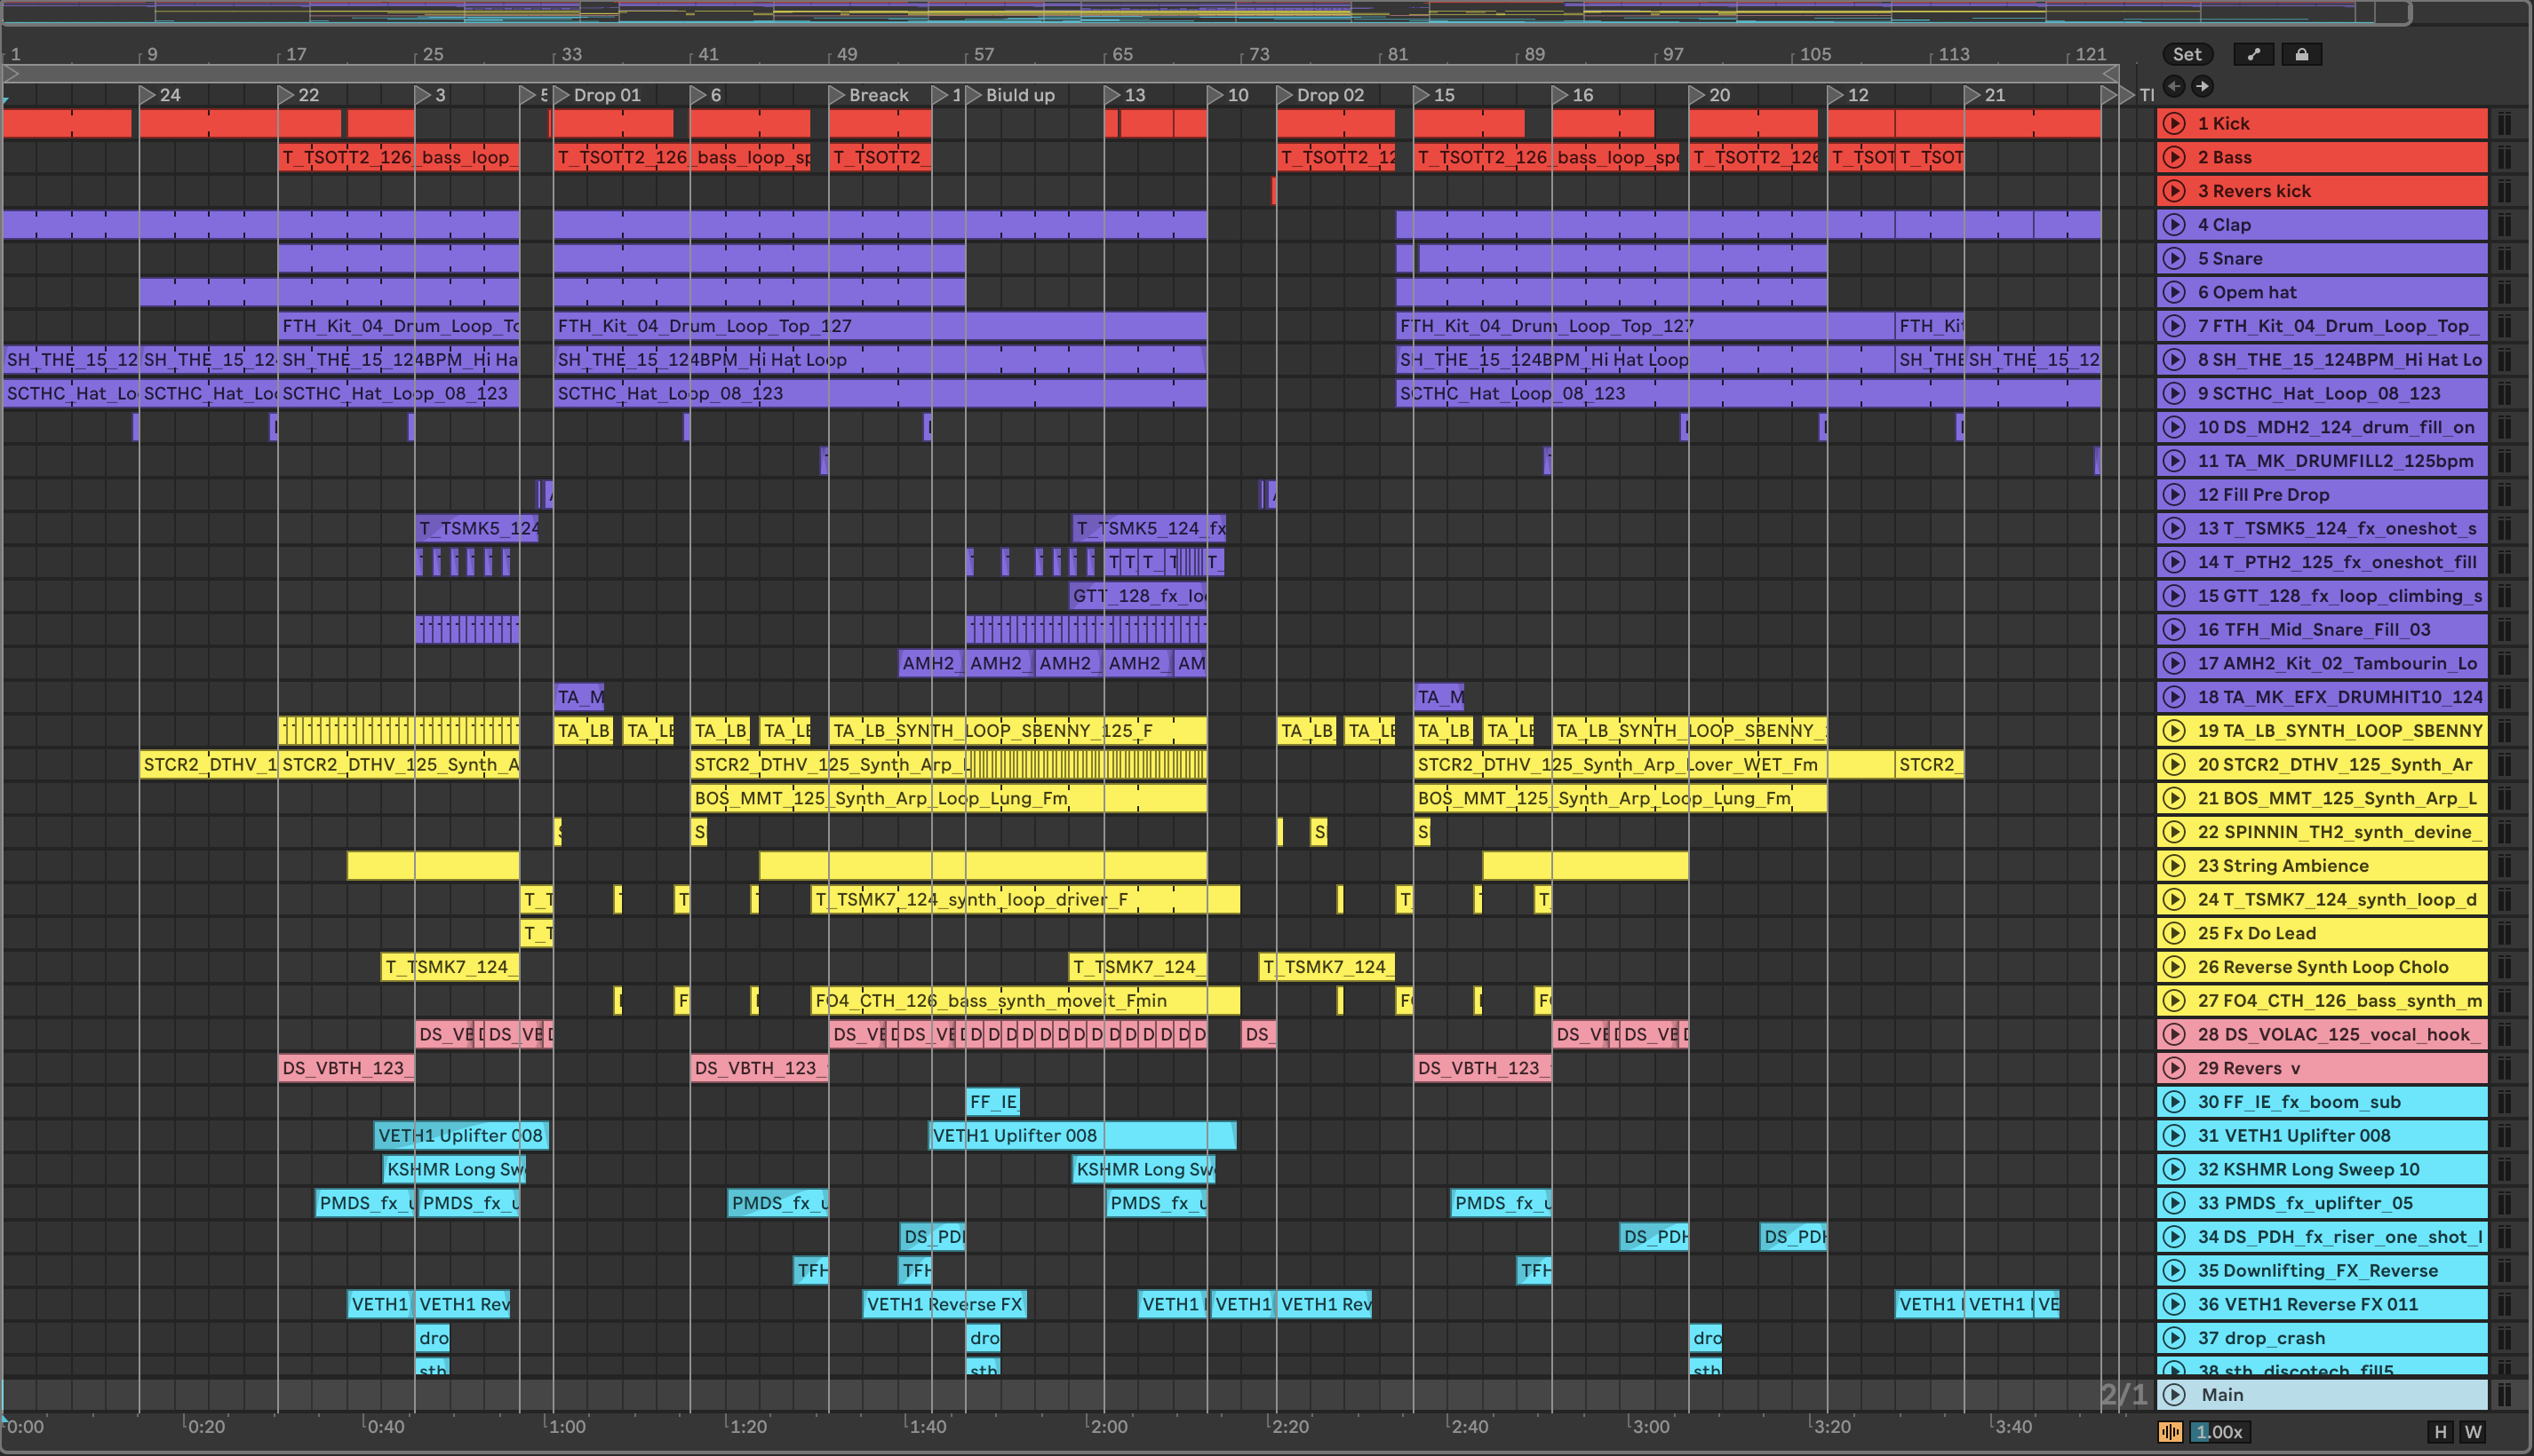
Task: Click optimize arrangement width W button
Action: [x=2473, y=1432]
